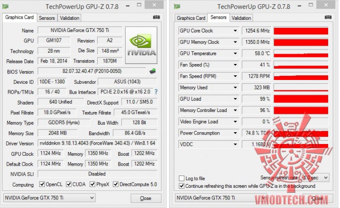
Task: Switch to Sensors tab in left window
Action: tap(47, 18)
